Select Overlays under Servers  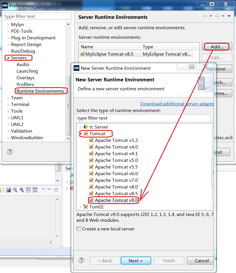click(x=25, y=78)
